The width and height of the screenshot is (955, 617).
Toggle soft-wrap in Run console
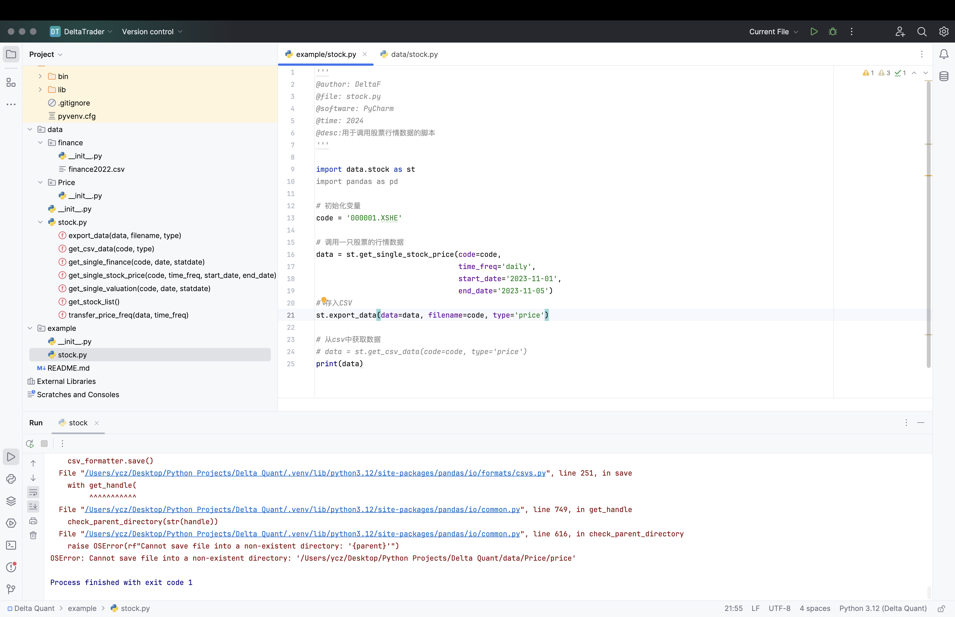[33, 492]
